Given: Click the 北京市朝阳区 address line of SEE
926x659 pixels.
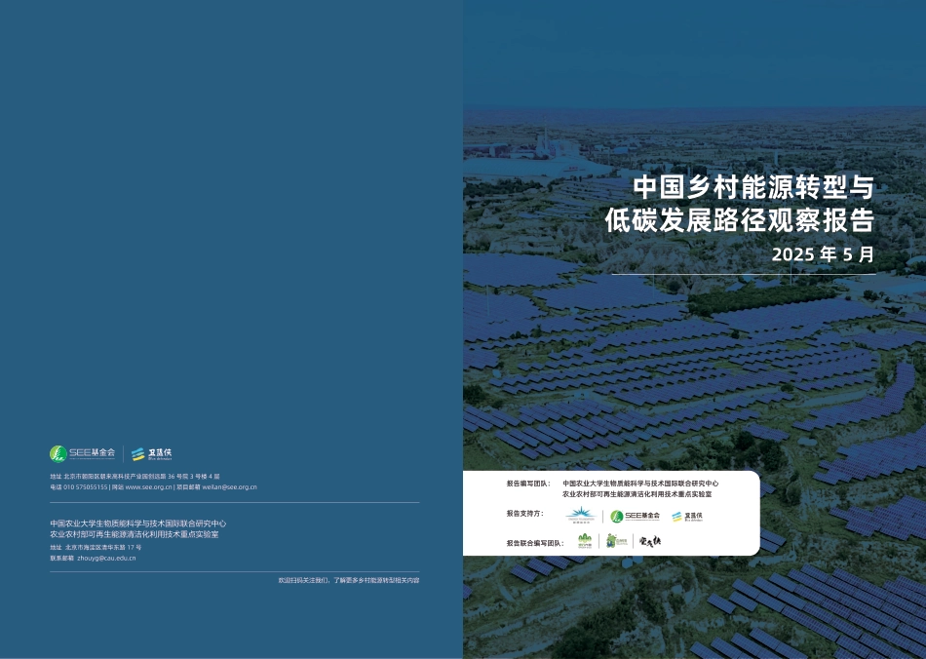Looking at the screenshot, I should (x=135, y=476).
